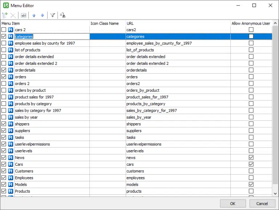Click the Filter funnel toolbar icon
279x210 pixels.
tap(52, 15)
